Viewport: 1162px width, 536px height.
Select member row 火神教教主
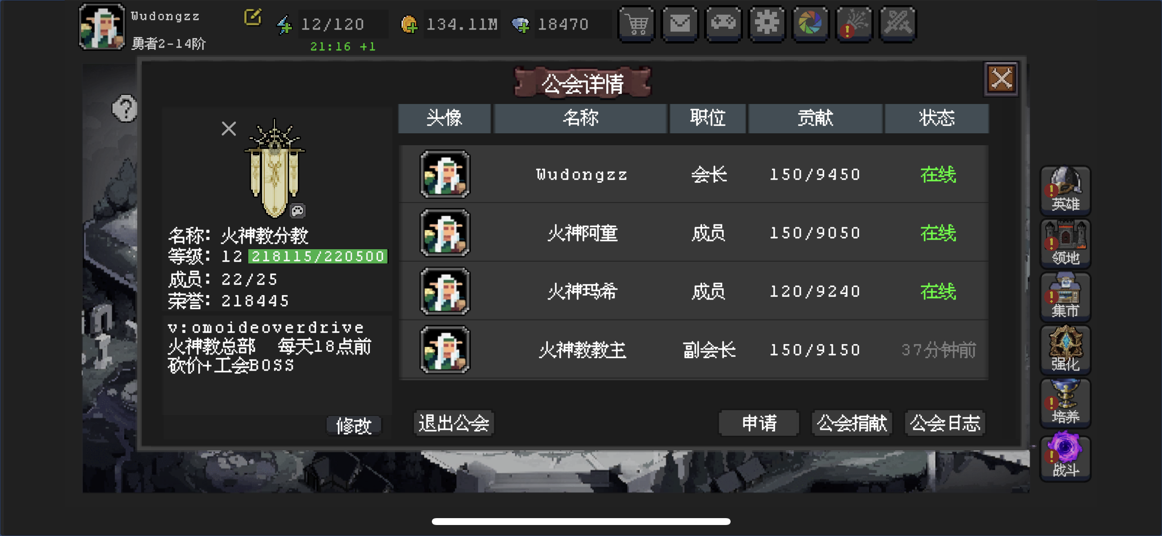point(693,350)
